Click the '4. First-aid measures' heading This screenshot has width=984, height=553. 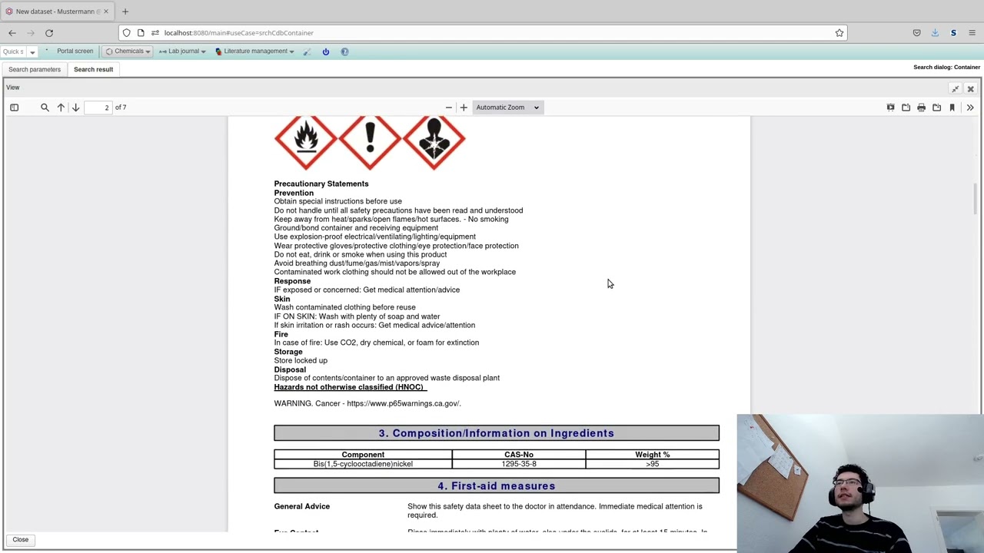[497, 485]
